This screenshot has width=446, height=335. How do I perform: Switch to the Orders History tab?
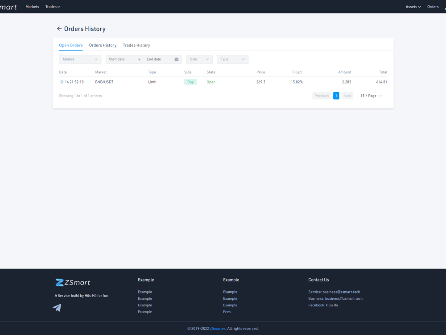pyautogui.click(x=103, y=45)
